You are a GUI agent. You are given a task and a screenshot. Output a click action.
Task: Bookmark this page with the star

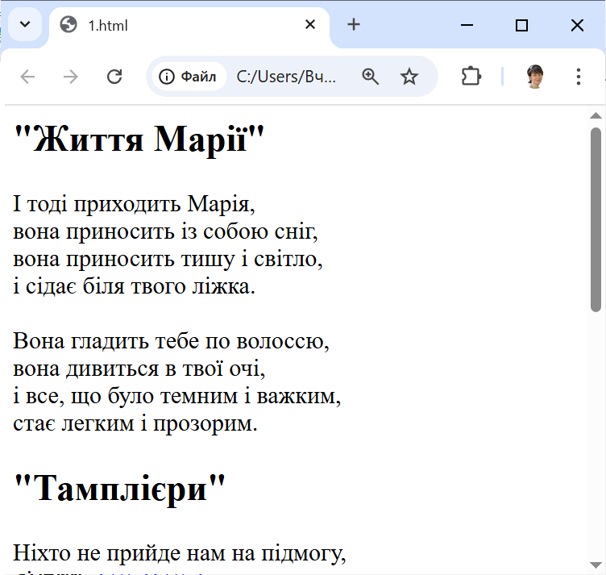point(409,77)
